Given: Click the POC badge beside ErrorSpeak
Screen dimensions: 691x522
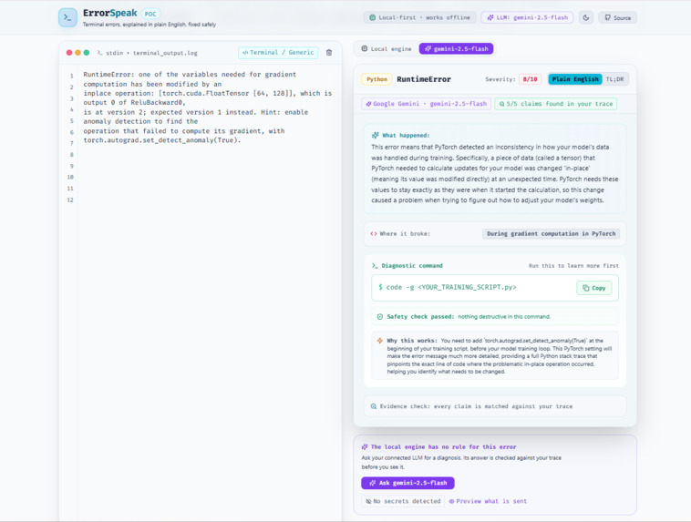Looking at the screenshot, I should click(x=150, y=14).
